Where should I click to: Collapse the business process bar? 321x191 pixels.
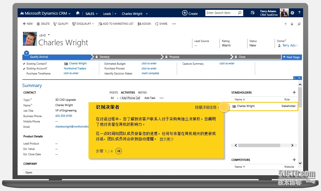[x=299, y=78]
